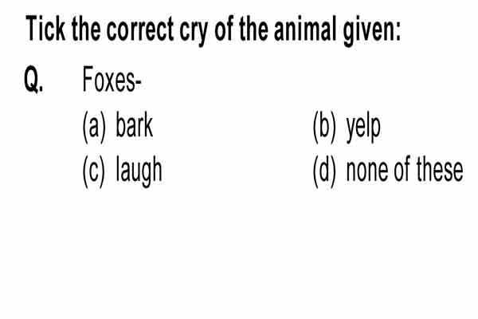The height and width of the screenshot is (319, 478).
Task: Click the (c) option label marker
Action: pyautogui.click(x=93, y=171)
